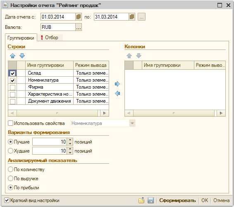Viewport: 234px width, 207px height.
Task: Move selected grouping to Колонки with right arrow
Action: point(117,84)
